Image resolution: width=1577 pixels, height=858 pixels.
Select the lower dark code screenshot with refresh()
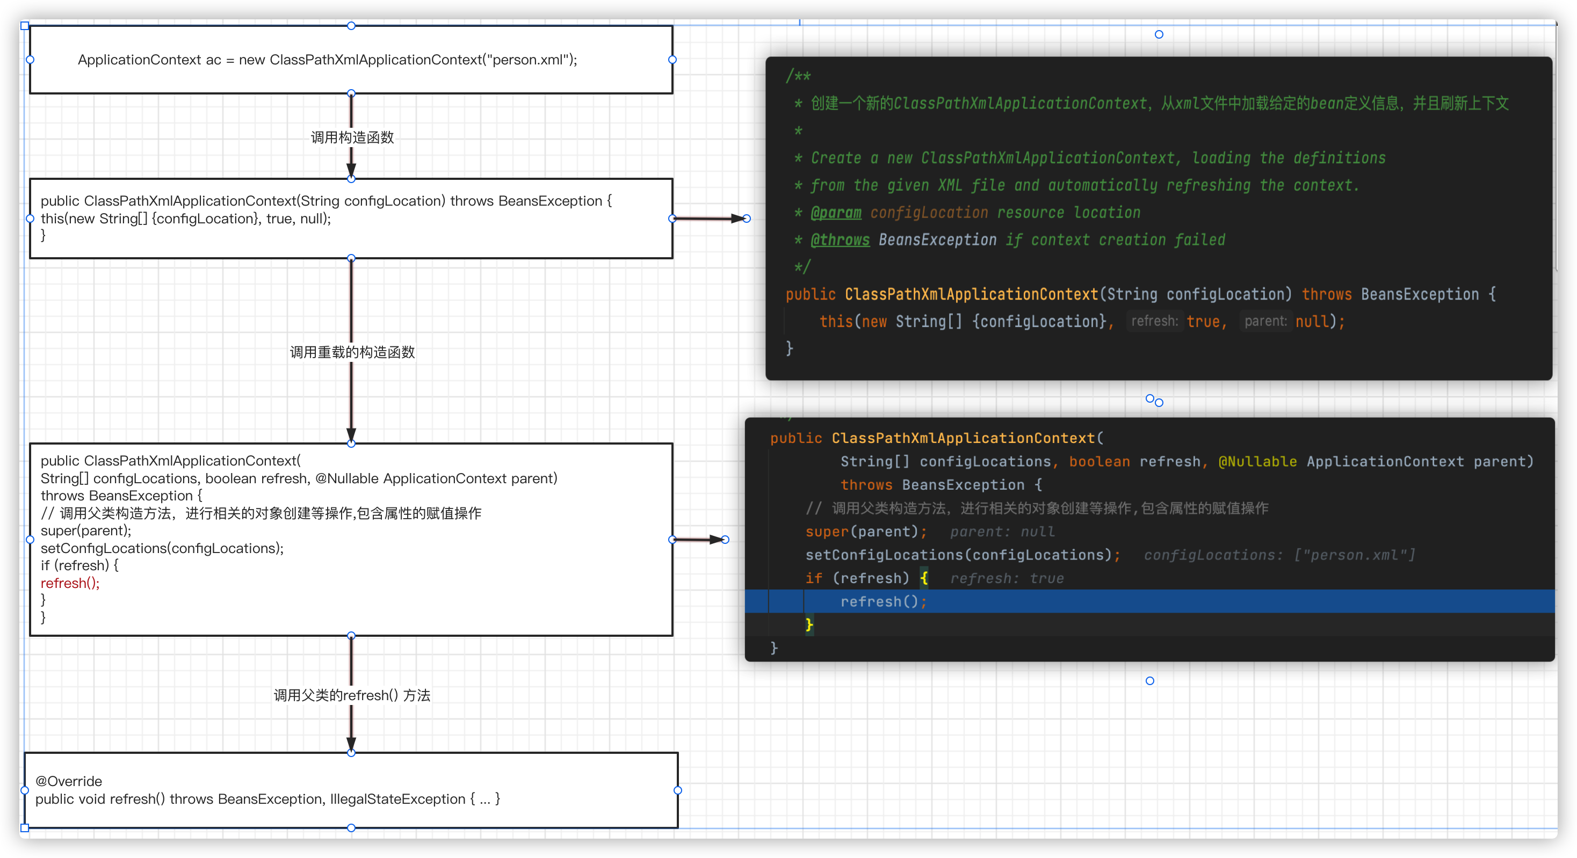(x=1149, y=539)
